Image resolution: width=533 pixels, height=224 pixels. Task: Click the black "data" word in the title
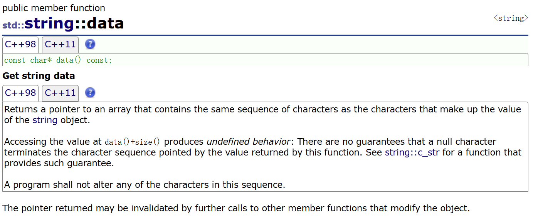(x=105, y=24)
